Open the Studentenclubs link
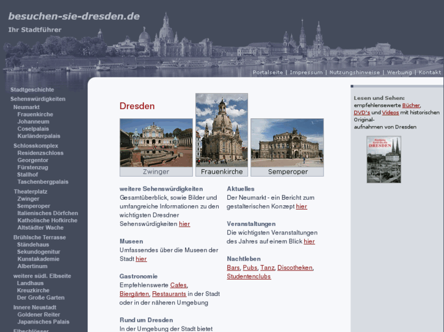The width and height of the screenshot is (444, 332). [x=249, y=277]
